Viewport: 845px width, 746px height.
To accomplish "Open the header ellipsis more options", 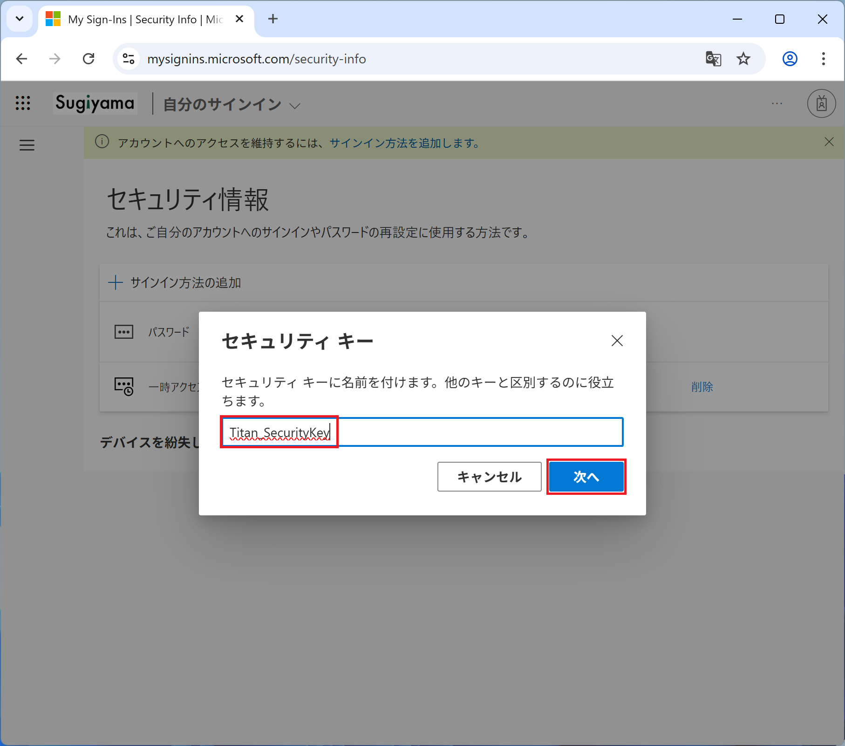I will point(777,103).
